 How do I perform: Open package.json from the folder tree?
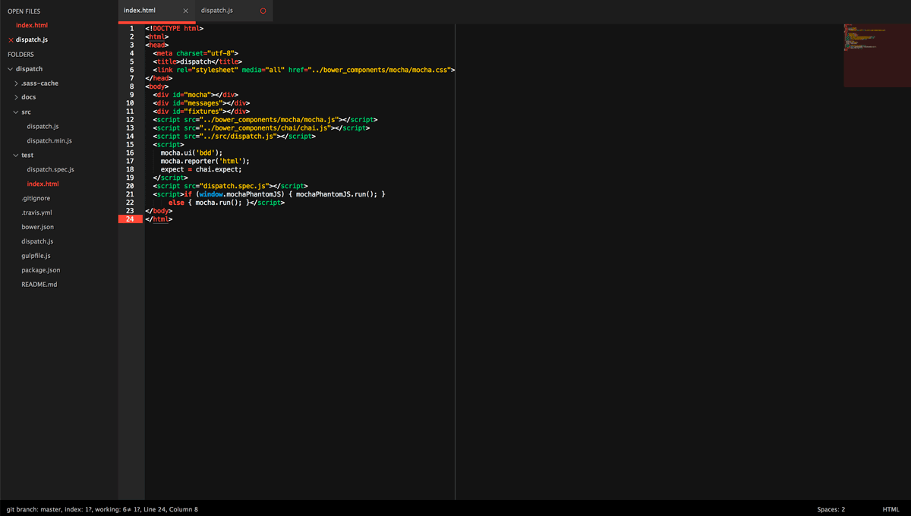[40, 270]
